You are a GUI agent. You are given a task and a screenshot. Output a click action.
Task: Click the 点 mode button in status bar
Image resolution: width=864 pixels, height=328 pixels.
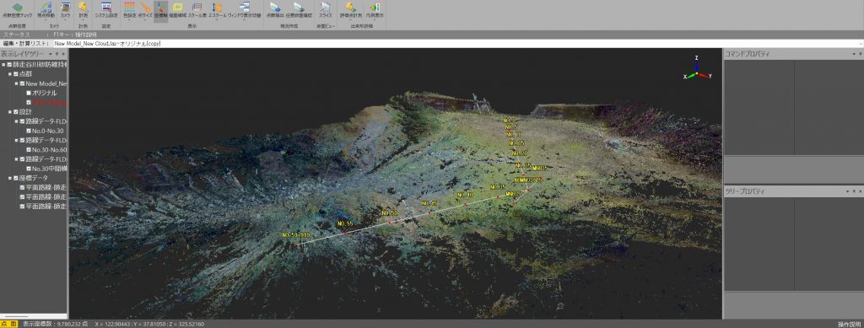(5, 324)
